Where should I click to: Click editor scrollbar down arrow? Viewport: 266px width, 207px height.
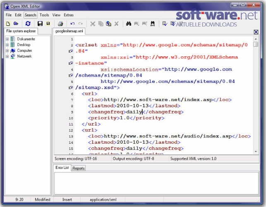tap(256, 152)
